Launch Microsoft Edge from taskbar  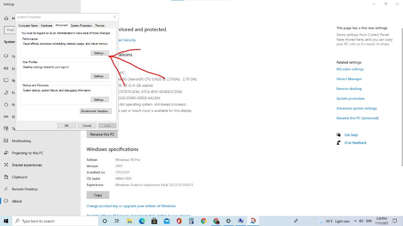click(x=142, y=221)
